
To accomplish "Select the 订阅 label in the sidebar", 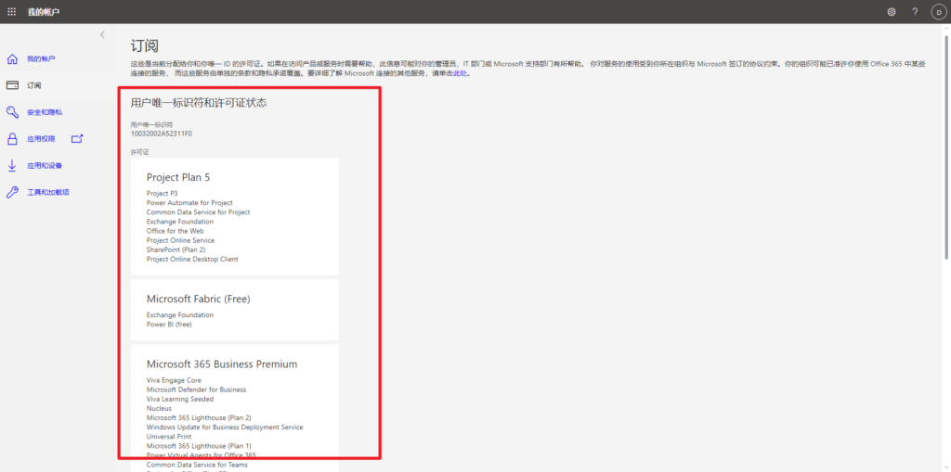I will (34, 85).
